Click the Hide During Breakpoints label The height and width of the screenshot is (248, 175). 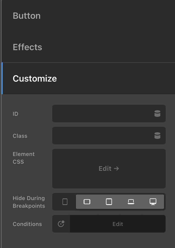point(29,202)
